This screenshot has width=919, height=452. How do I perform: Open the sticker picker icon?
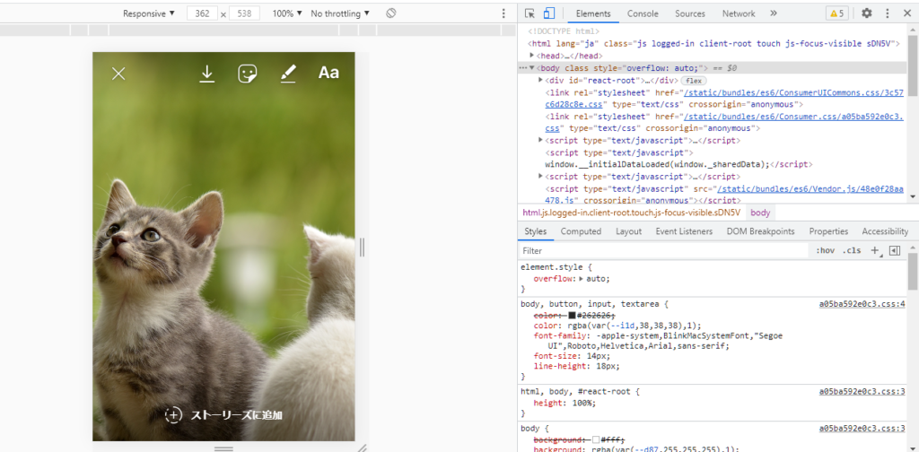point(248,74)
